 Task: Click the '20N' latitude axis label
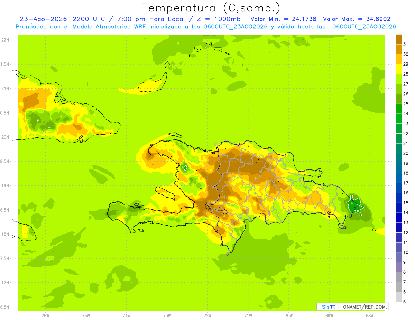click(5, 137)
